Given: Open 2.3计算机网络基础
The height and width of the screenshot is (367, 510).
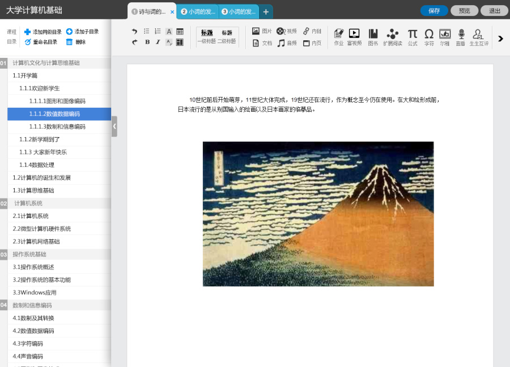Looking at the screenshot, I should coord(59,241).
